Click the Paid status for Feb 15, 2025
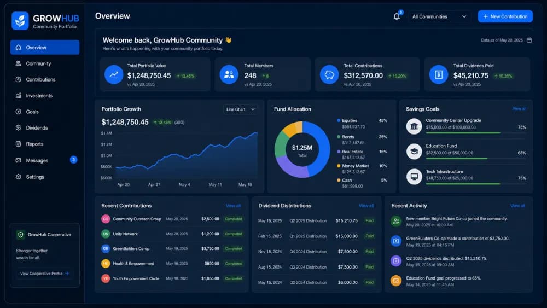Image resolution: width=547 pixels, height=308 pixels. (369, 236)
